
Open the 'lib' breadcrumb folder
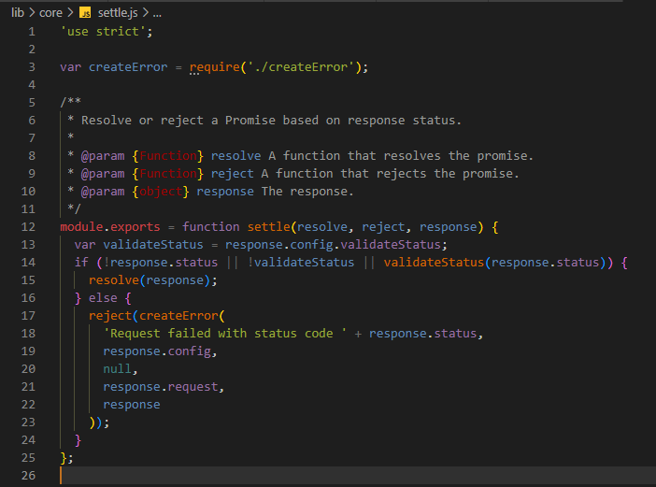coord(19,13)
